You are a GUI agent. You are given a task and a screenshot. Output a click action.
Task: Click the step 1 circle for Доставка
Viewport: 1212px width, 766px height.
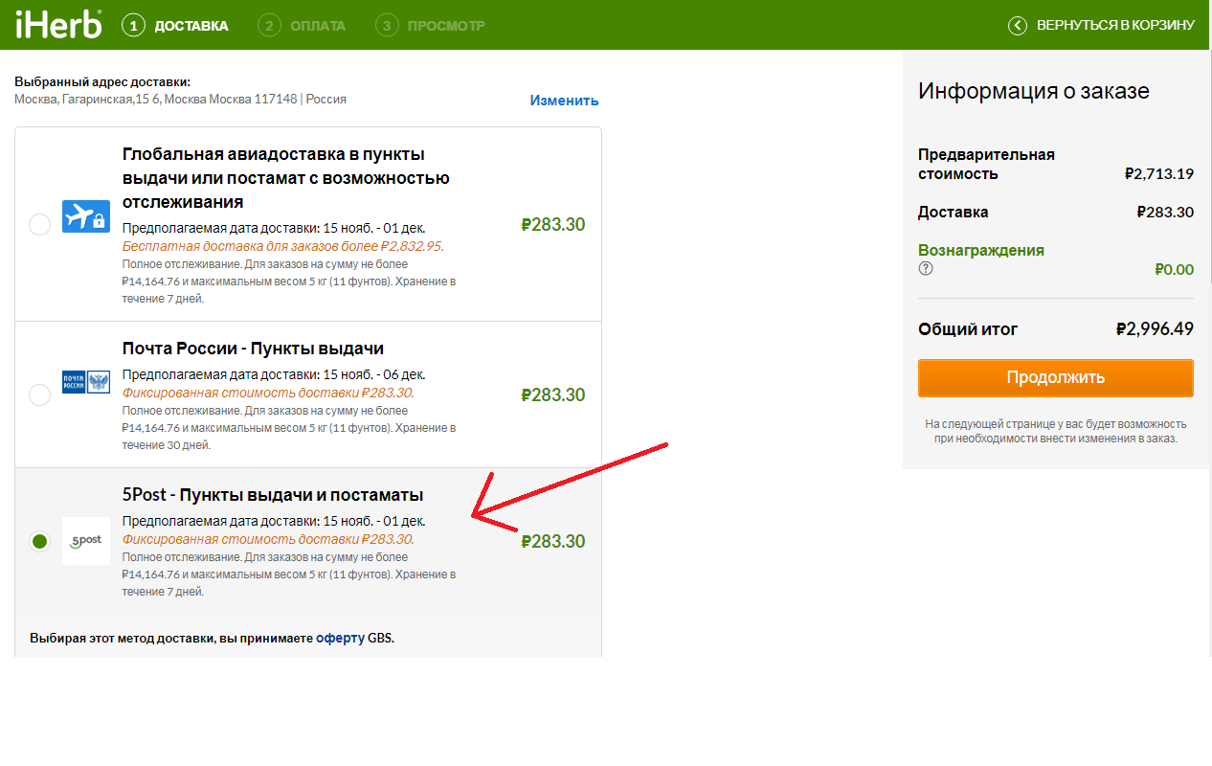[x=133, y=25]
